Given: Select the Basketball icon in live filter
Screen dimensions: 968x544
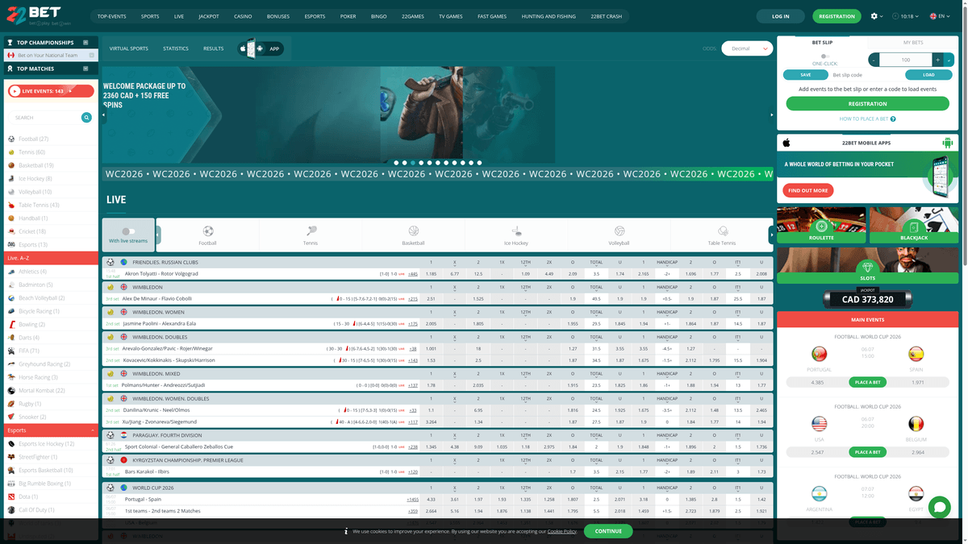Looking at the screenshot, I should 413,231.
